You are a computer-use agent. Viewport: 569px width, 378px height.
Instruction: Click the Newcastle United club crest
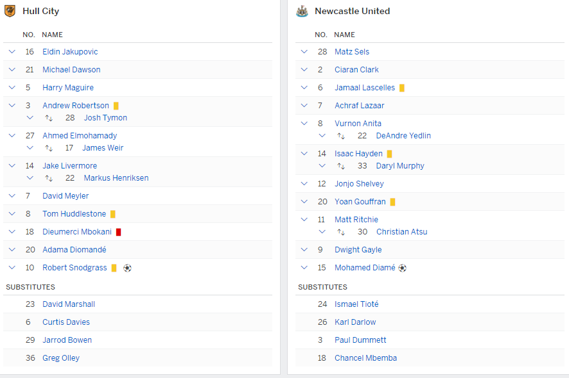point(302,11)
